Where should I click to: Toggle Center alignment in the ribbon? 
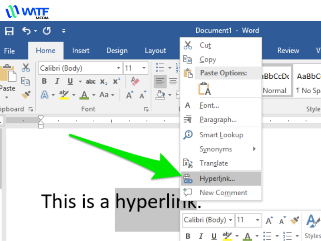(173, 82)
